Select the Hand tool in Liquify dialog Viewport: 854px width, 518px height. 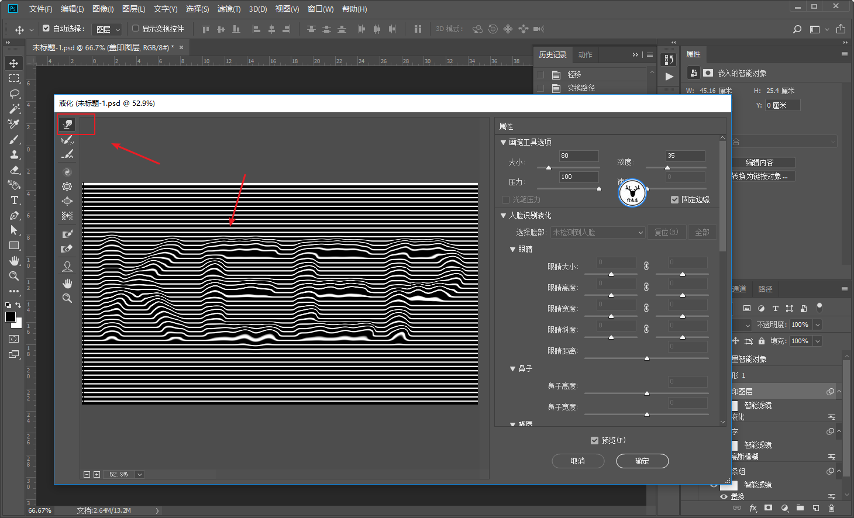(x=67, y=284)
